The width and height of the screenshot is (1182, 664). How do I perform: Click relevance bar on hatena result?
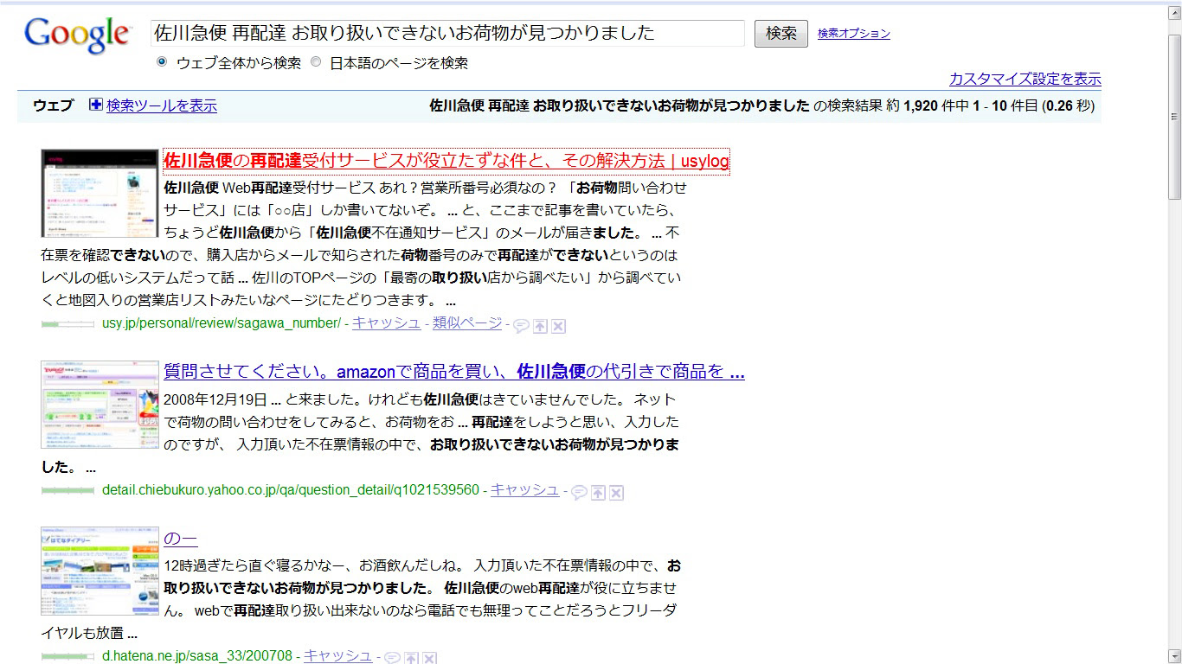coord(67,657)
